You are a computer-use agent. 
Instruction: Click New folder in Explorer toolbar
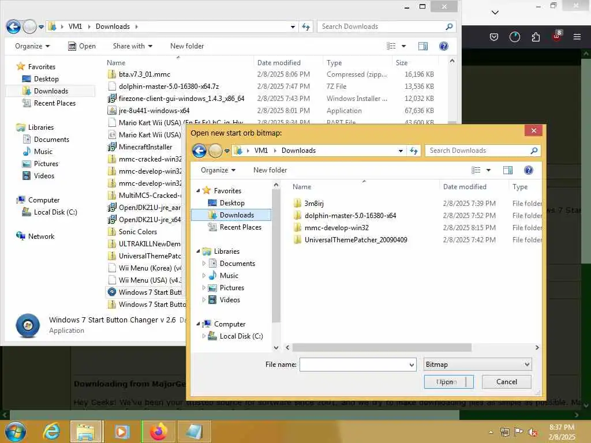click(x=187, y=46)
